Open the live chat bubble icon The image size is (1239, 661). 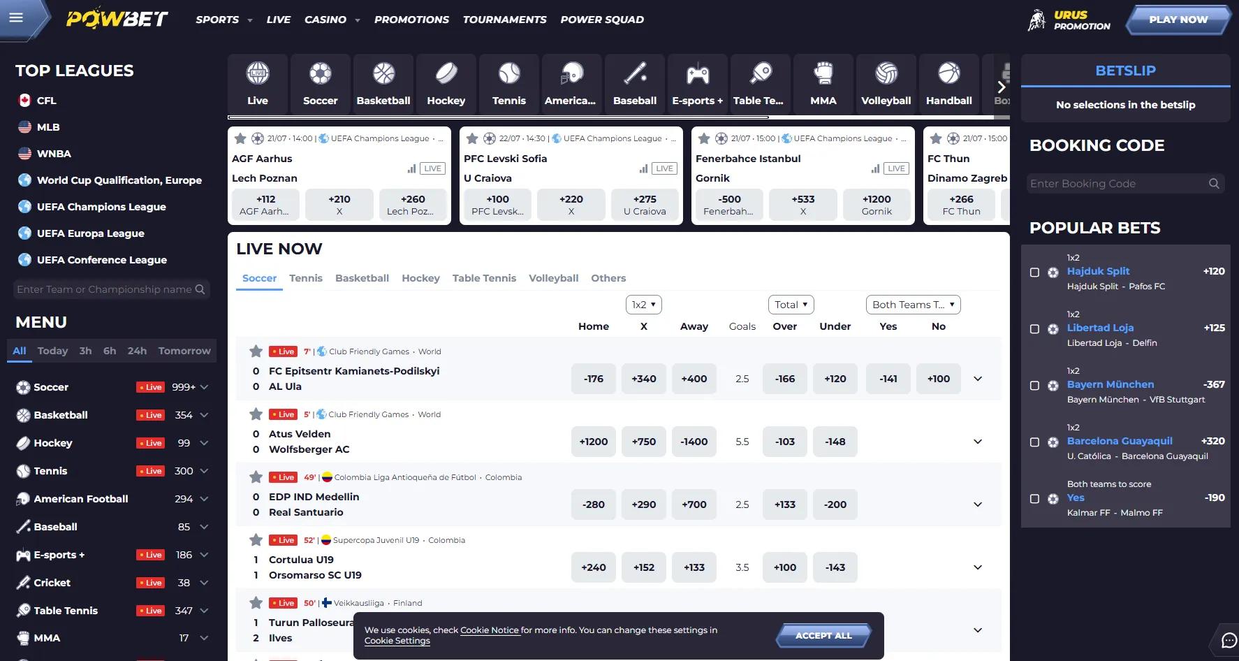[x=1229, y=640]
